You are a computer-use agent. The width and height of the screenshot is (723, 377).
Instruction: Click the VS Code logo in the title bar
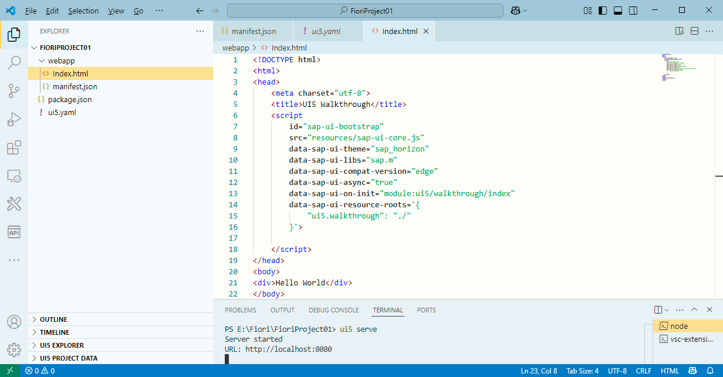tap(10, 11)
